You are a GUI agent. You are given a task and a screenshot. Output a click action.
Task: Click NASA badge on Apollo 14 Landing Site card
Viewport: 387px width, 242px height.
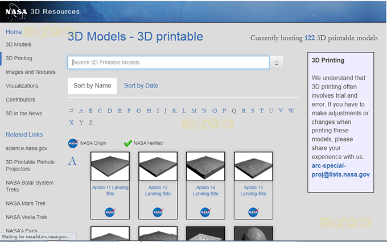point(205,212)
